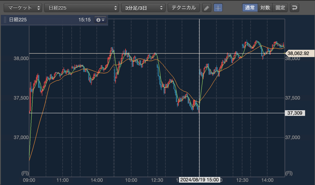Viewport: 315px width, 185px height.
Task: Click the 15:15 time label
Action: [x=84, y=20]
